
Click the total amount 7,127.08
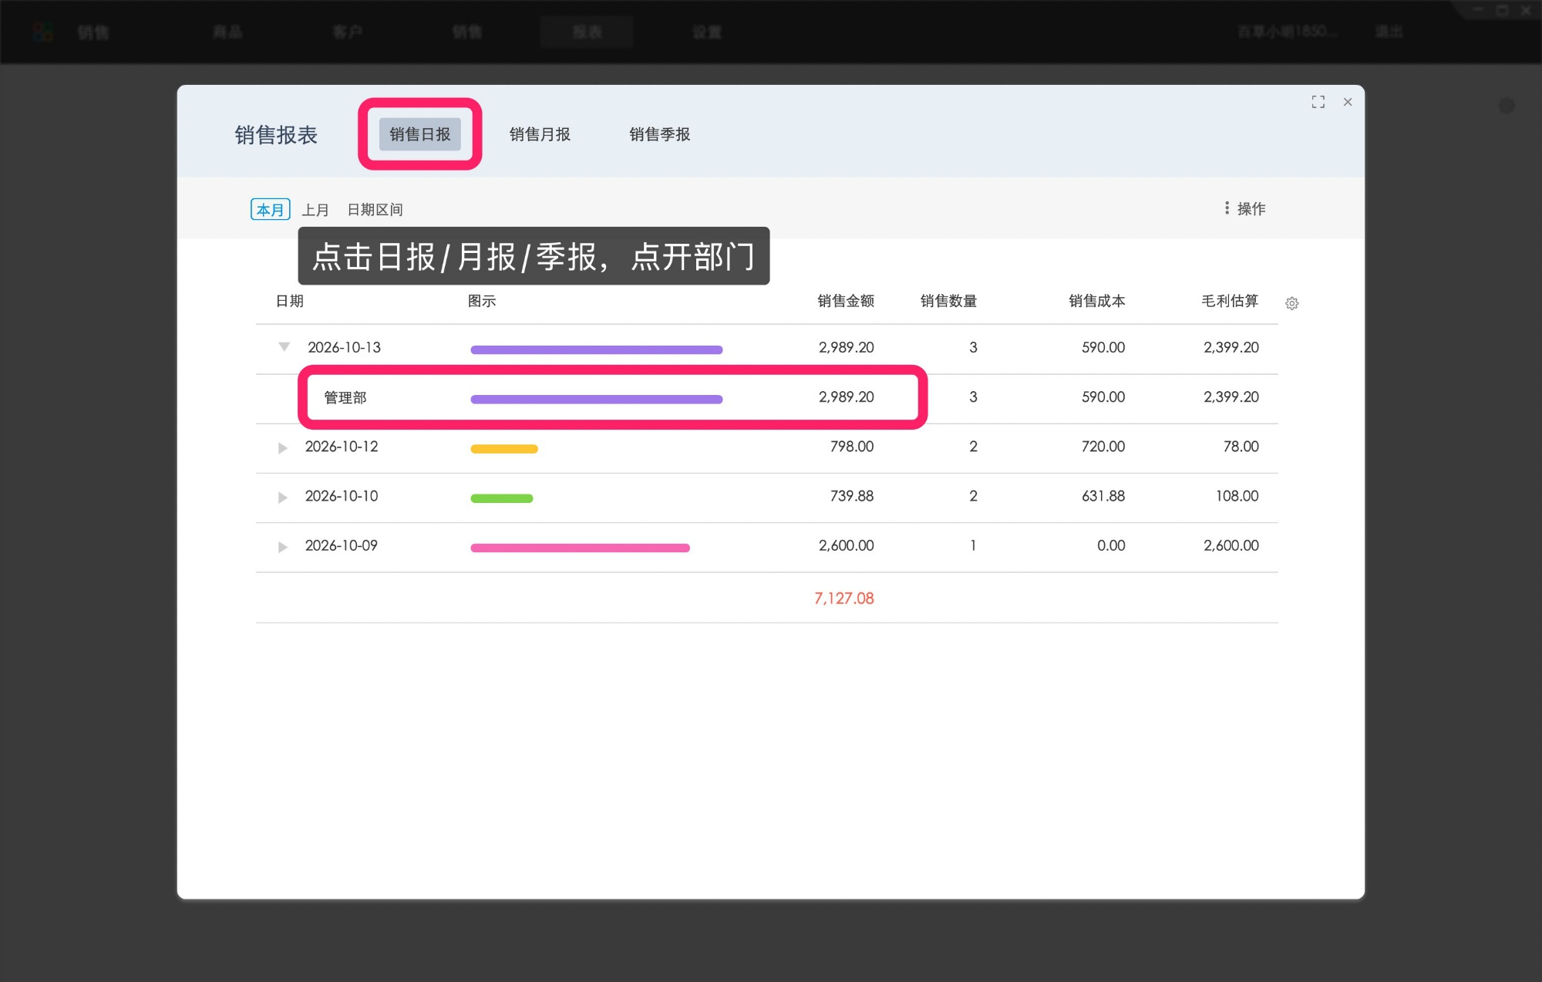pyautogui.click(x=844, y=598)
